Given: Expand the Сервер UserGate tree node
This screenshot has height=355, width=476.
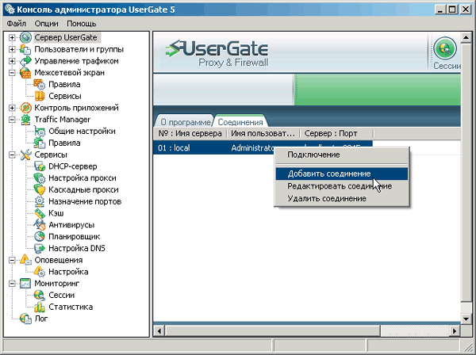Looking at the screenshot, I should [13, 37].
